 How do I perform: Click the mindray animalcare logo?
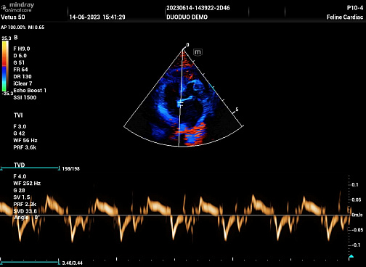pos(17,7)
